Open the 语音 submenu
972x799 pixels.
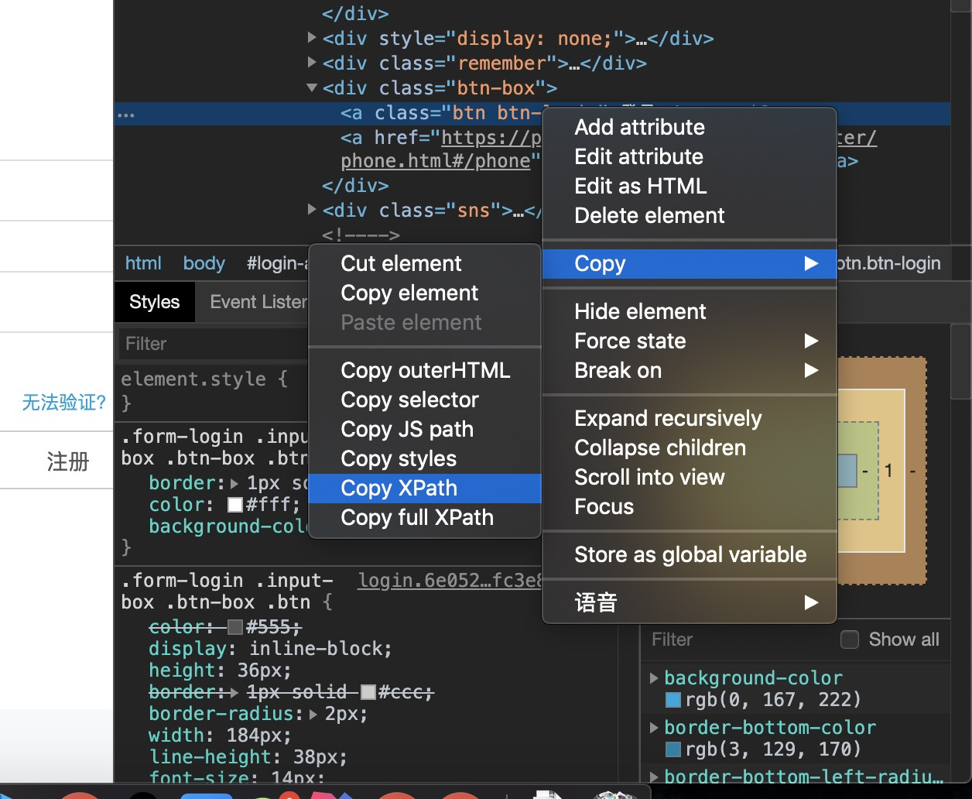tap(690, 602)
